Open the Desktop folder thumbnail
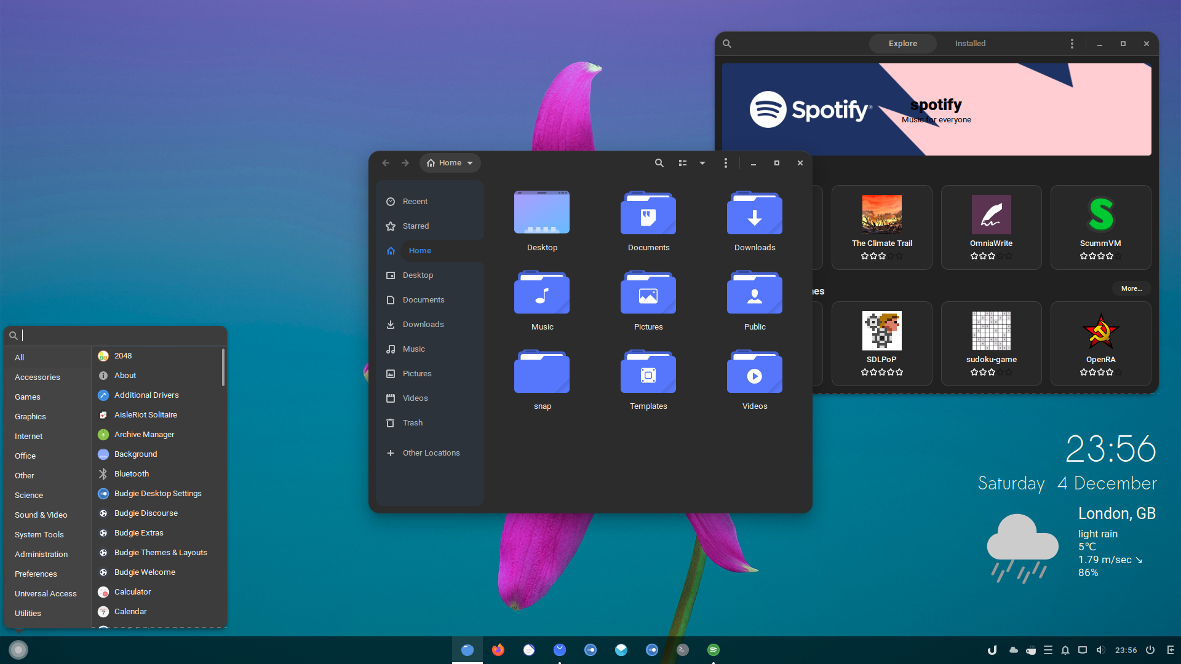The image size is (1181, 664). pos(542,213)
